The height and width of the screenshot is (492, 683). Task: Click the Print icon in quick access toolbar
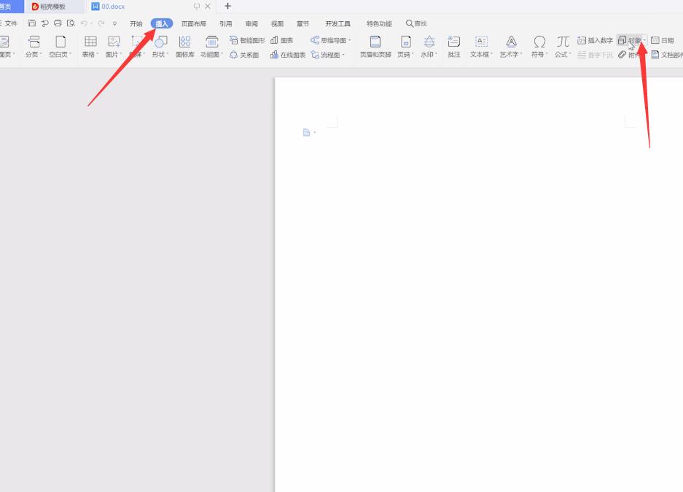58,23
